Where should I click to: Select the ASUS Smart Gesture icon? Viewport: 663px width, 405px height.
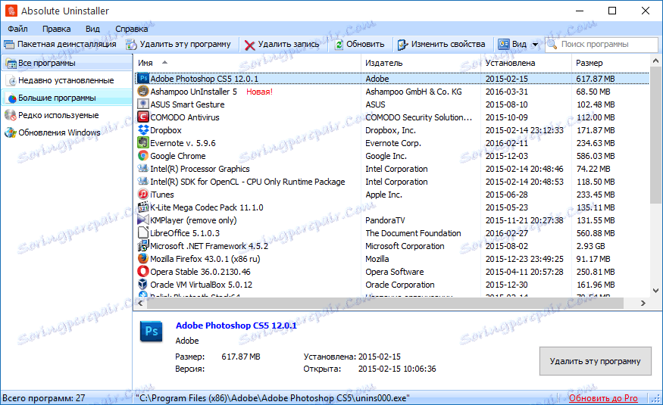tap(143, 104)
